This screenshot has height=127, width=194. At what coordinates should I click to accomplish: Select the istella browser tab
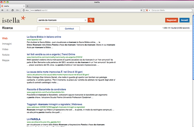click(x=13, y=6)
